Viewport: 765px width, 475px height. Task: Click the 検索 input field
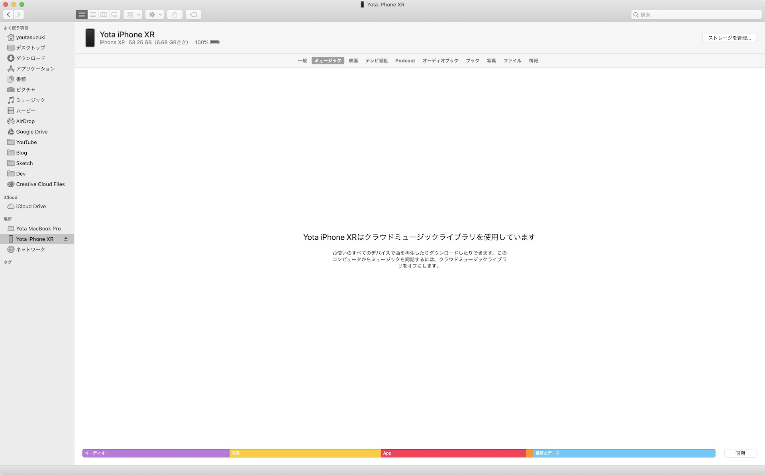click(x=695, y=14)
